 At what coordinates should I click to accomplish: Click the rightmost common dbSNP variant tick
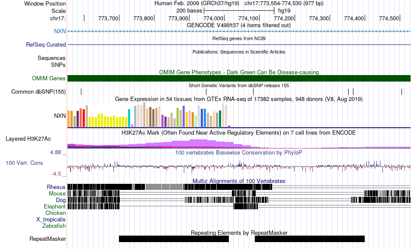[x=402, y=91]
